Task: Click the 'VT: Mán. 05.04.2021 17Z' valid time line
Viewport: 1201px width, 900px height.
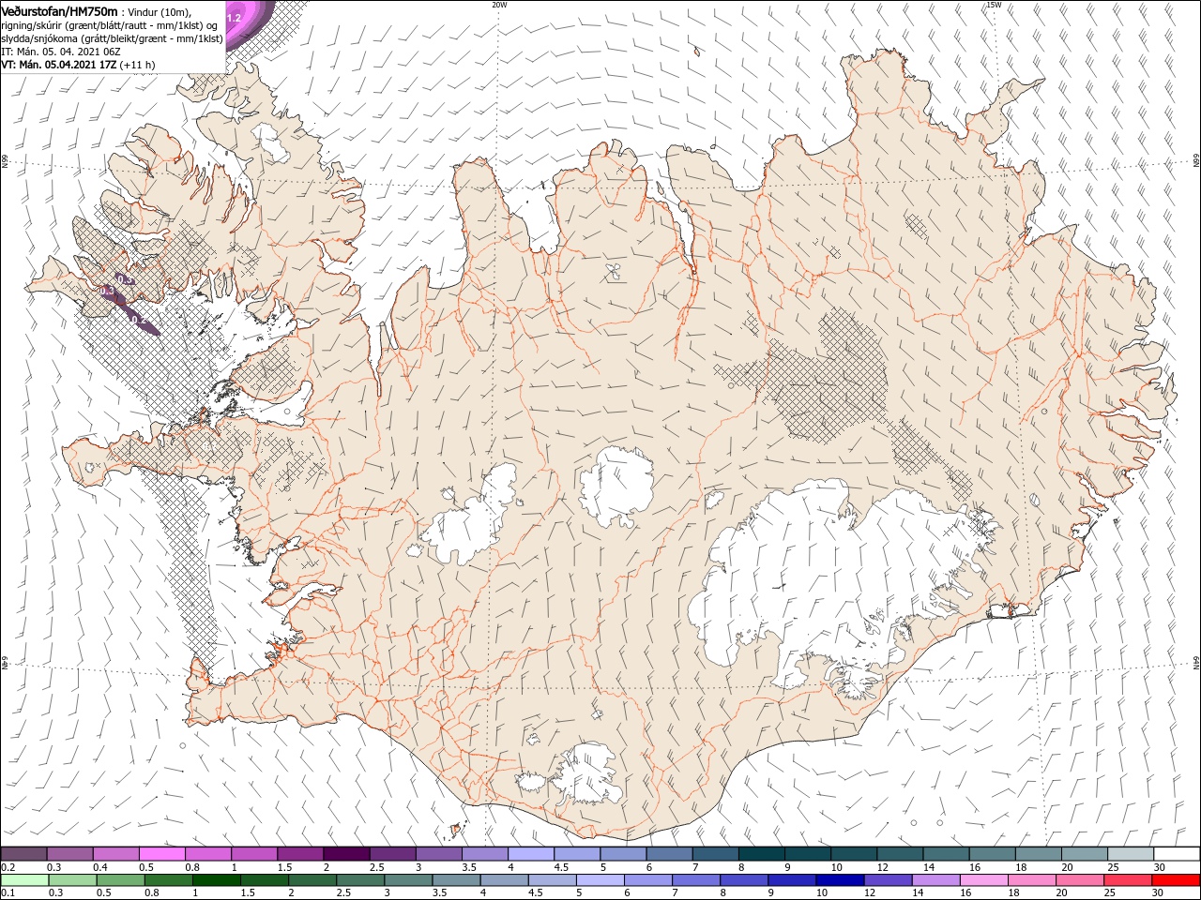Action: (58, 65)
